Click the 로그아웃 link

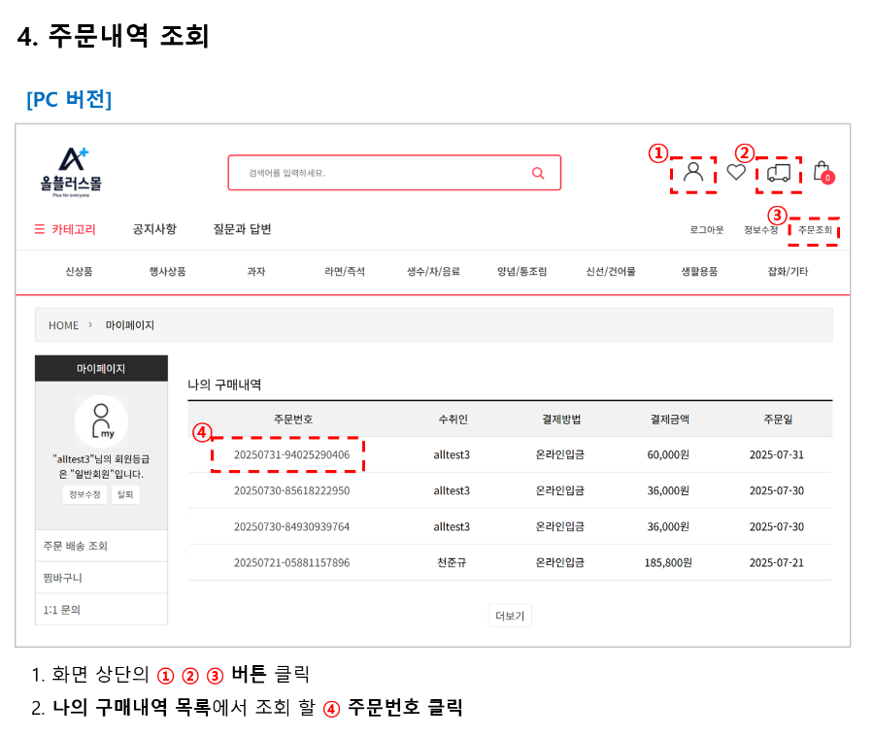click(x=706, y=230)
